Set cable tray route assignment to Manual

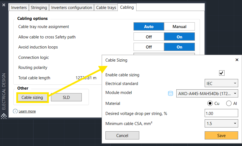[179, 26]
